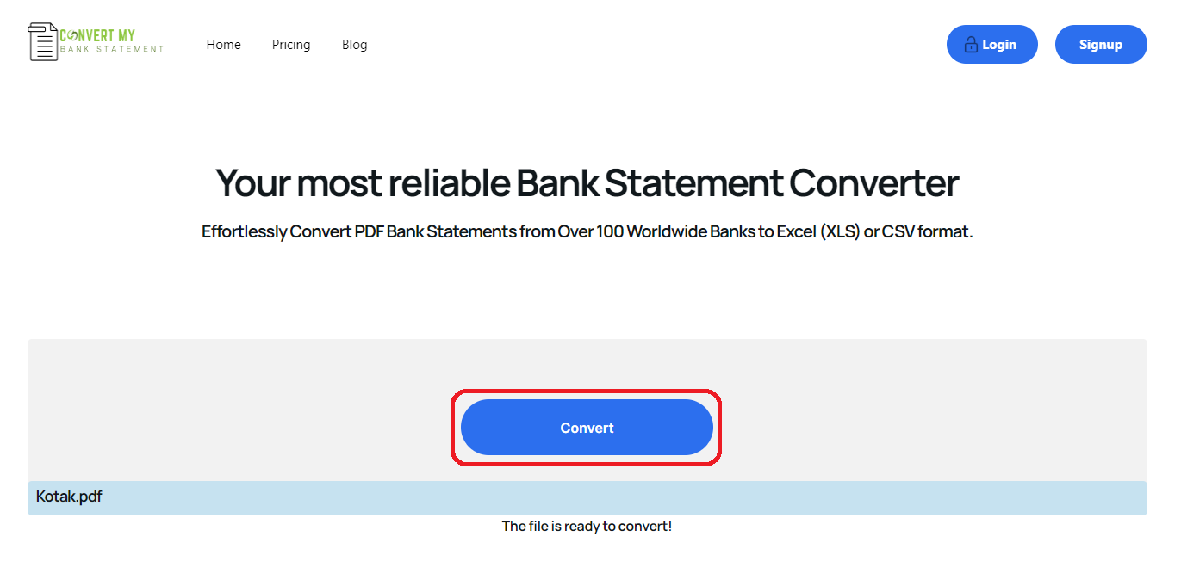
Task: Click the padlock icon inside Login button
Action: [971, 45]
